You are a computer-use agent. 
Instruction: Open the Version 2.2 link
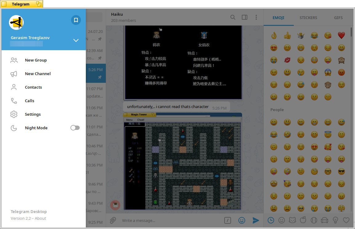pyautogui.click(x=21, y=218)
